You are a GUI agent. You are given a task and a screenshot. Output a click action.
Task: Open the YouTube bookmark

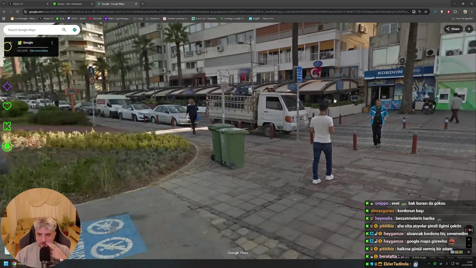point(95,18)
